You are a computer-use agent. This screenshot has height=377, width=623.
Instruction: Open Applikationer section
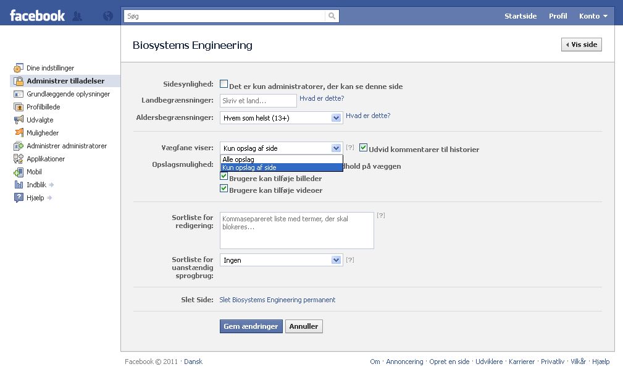point(46,159)
